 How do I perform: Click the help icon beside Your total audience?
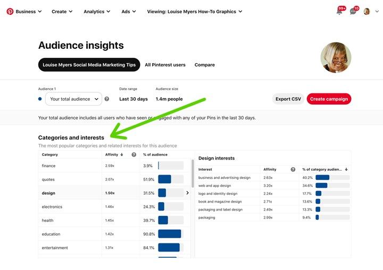[x=107, y=99]
